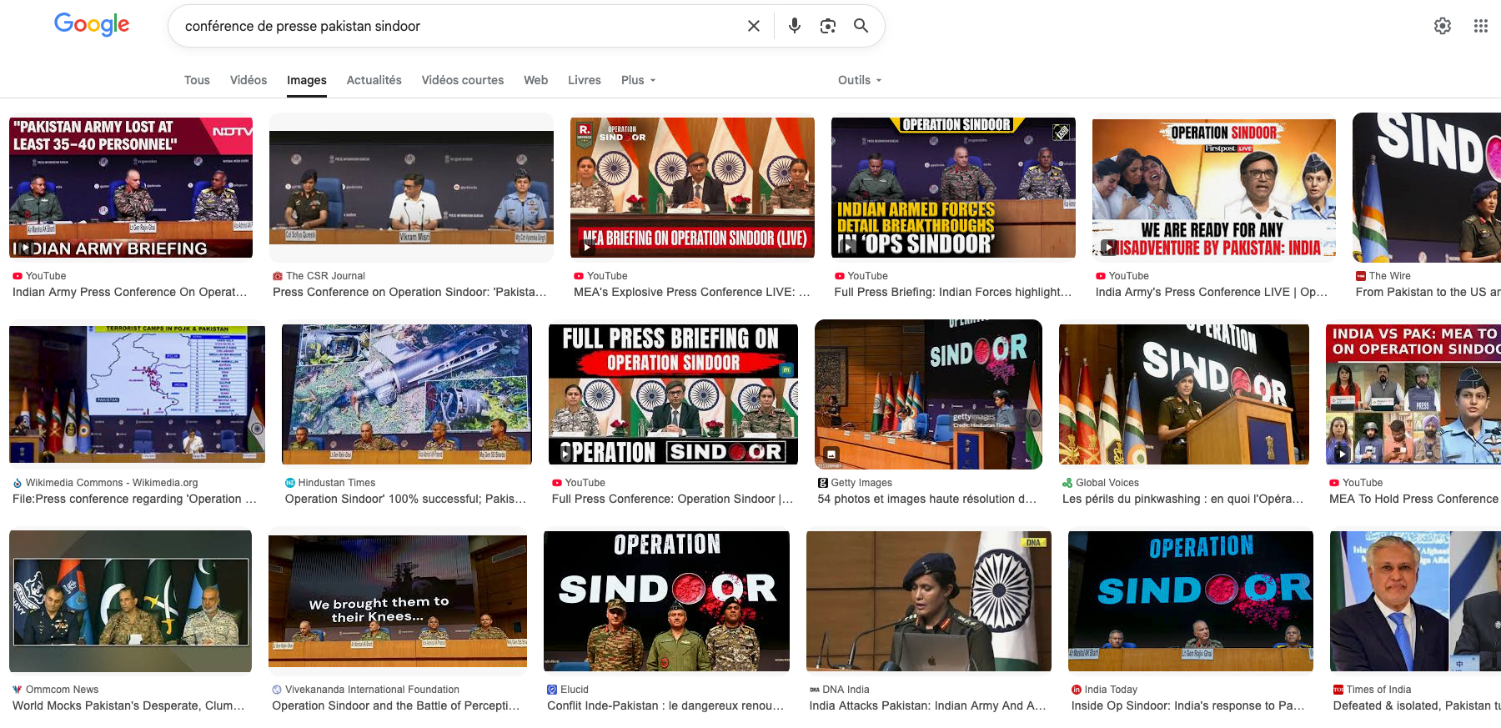Open Wikimedia Commons press conference file link

pyautogui.click(x=134, y=499)
